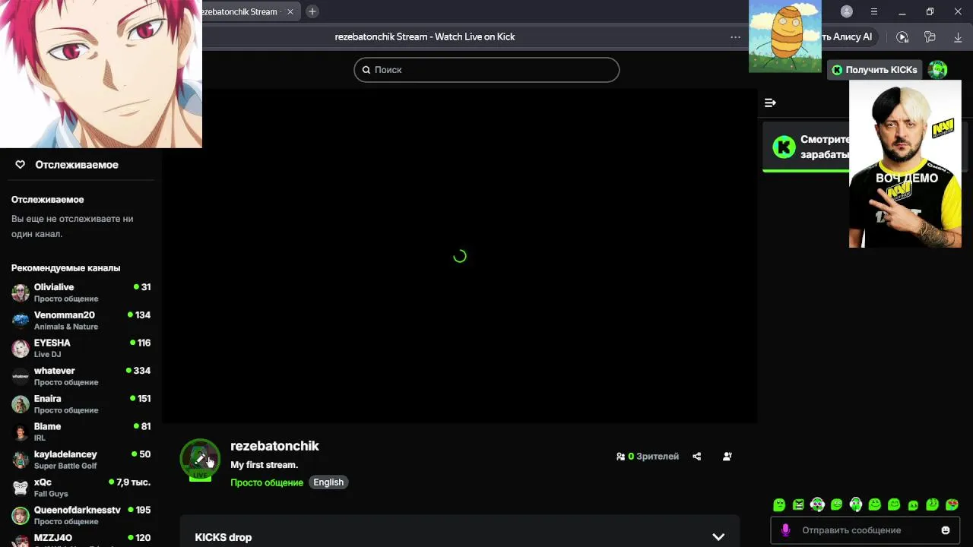Open Enaira recommended channel
This screenshot has height=547, width=973.
(x=81, y=403)
